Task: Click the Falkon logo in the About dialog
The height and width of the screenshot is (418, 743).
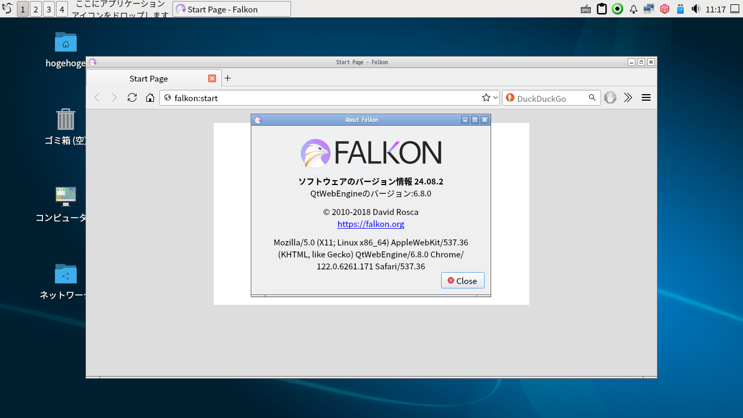Action: pos(371,153)
